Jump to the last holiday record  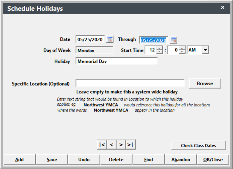130,145
